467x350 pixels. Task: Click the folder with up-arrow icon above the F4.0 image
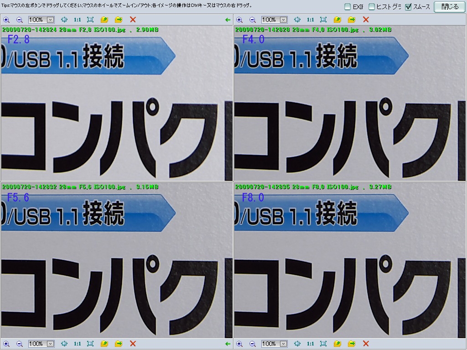pyautogui.click(x=337, y=20)
